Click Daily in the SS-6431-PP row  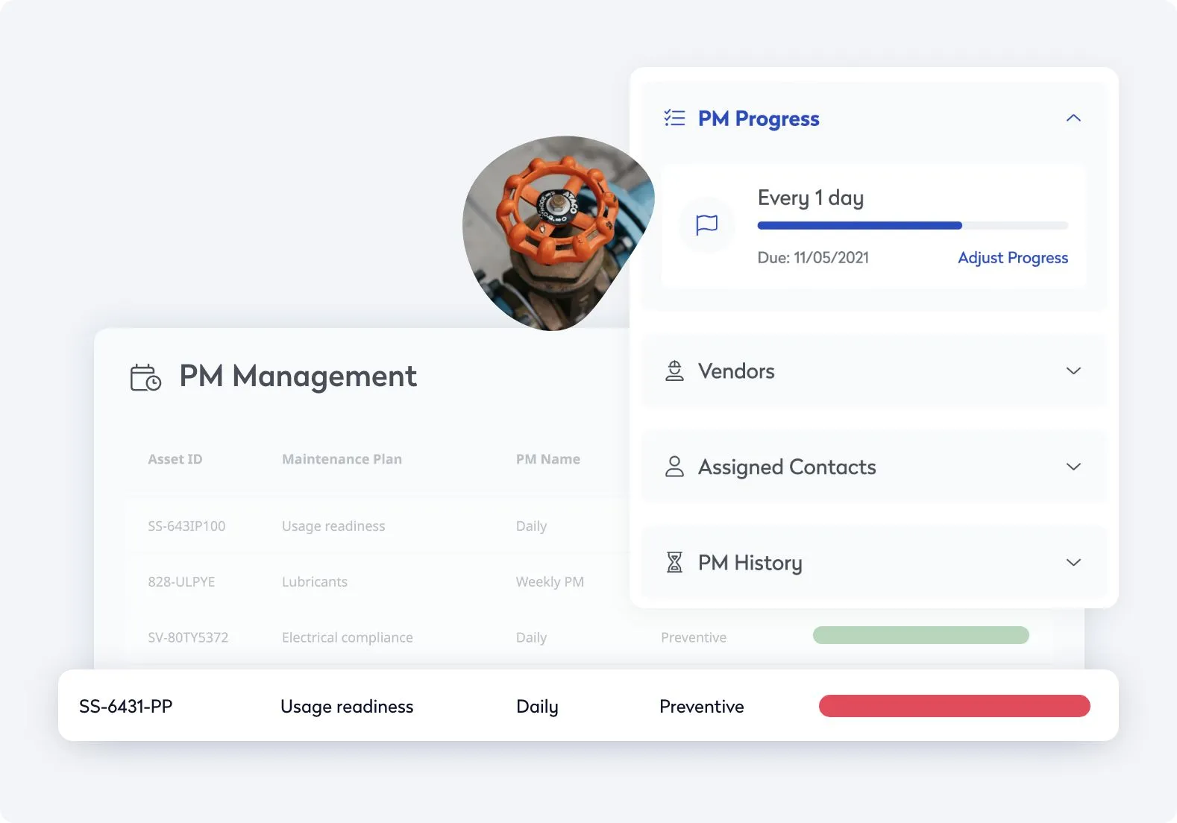537,707
